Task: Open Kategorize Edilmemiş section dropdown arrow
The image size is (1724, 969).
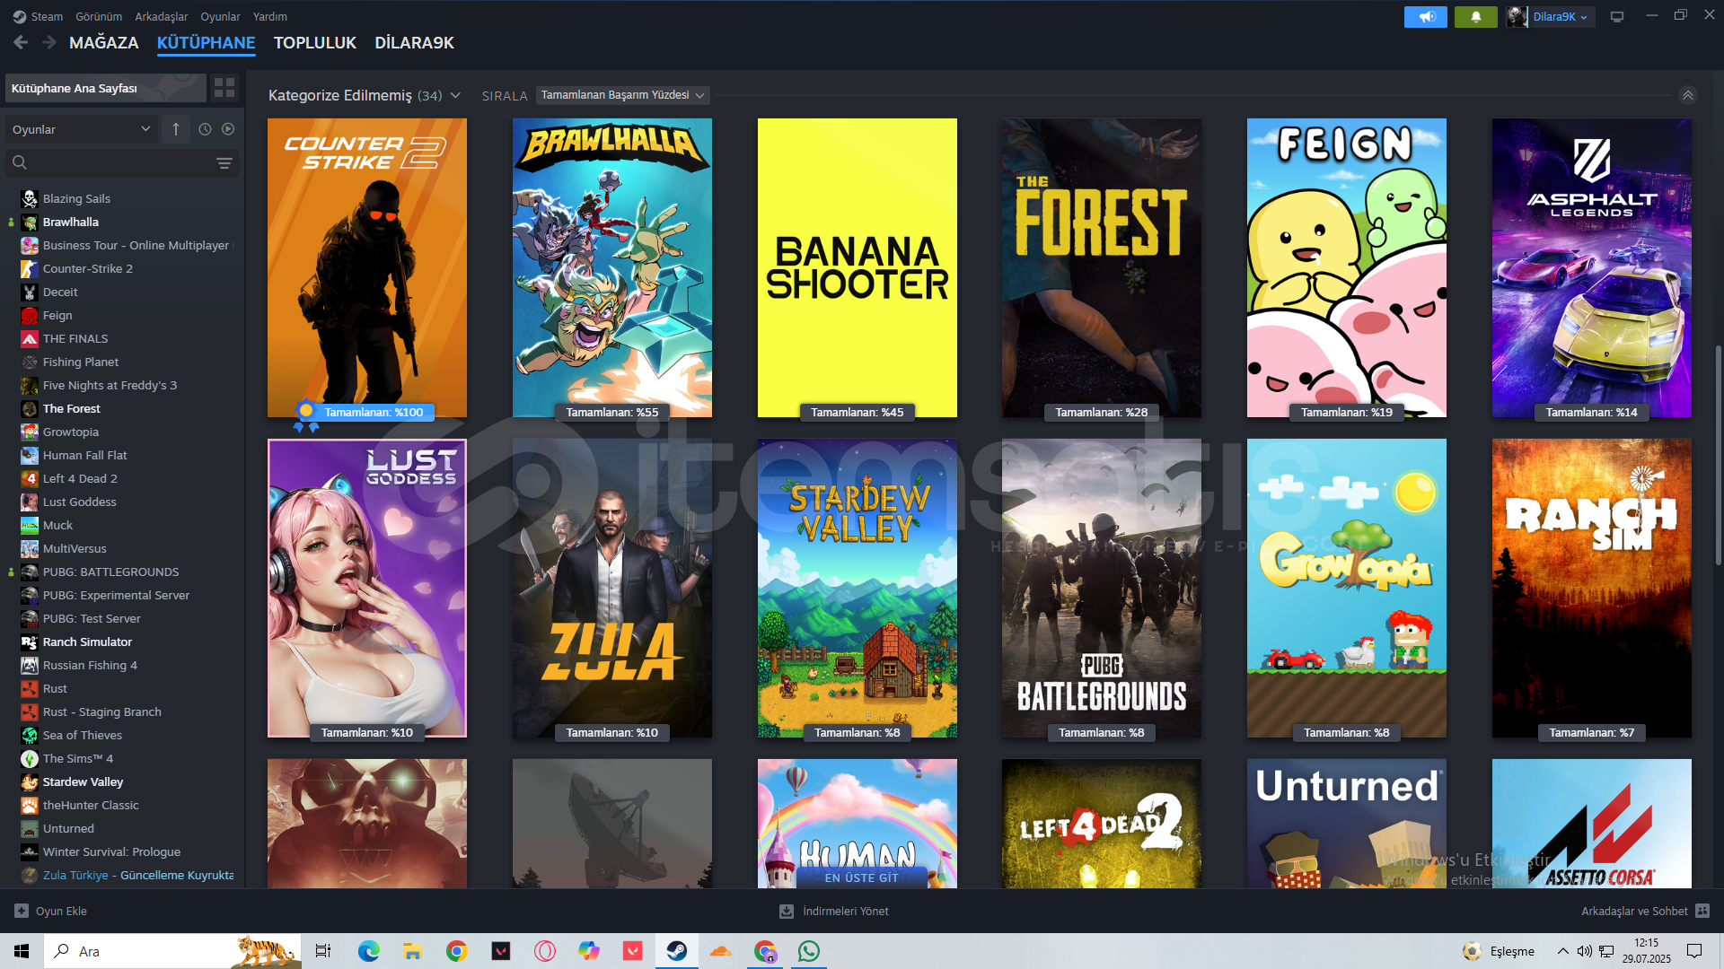Action: [455, 95]
